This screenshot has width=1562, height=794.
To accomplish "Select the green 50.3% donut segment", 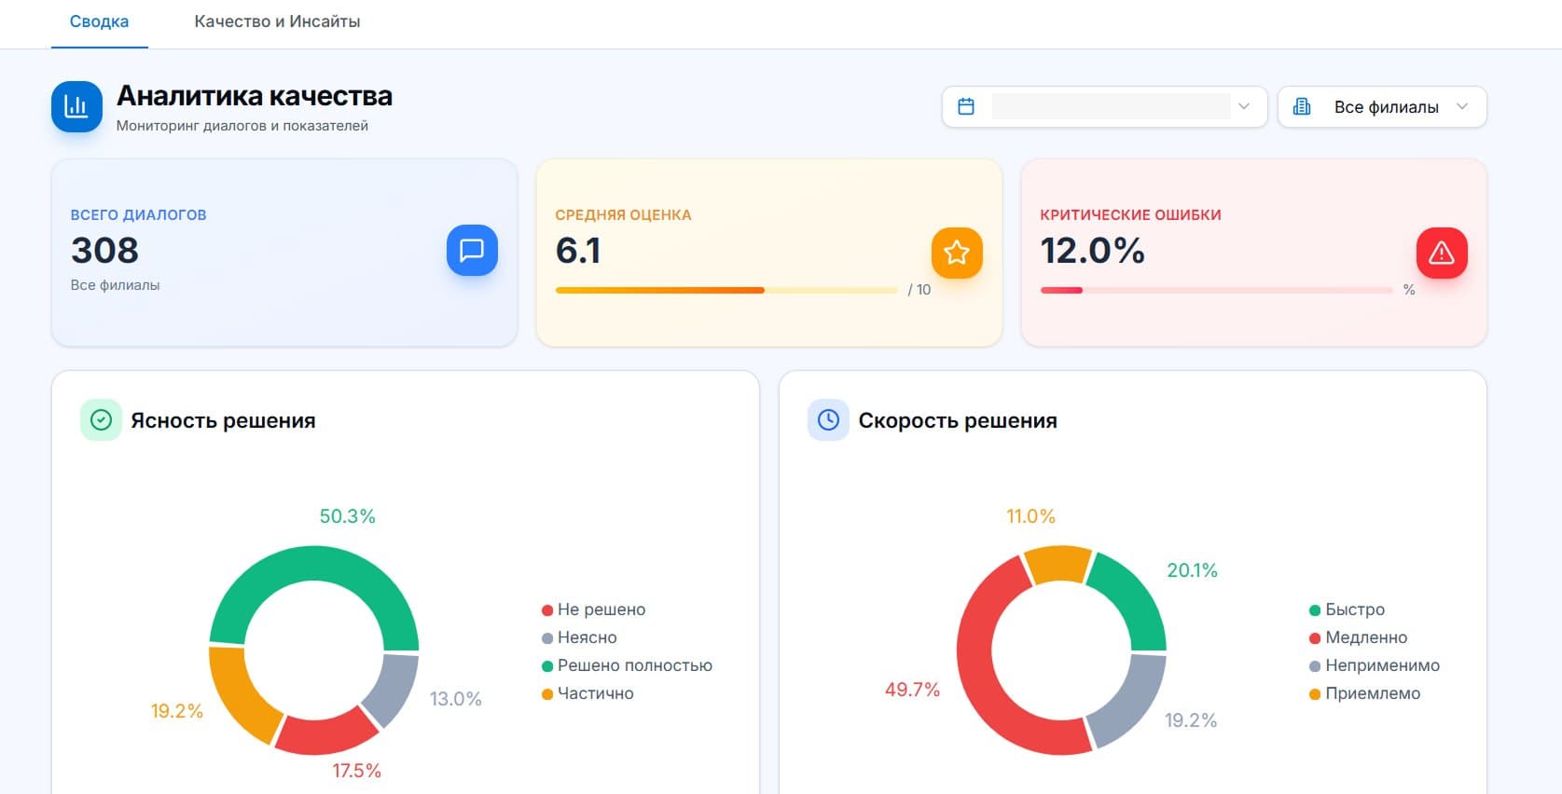I will coord(314,564).
